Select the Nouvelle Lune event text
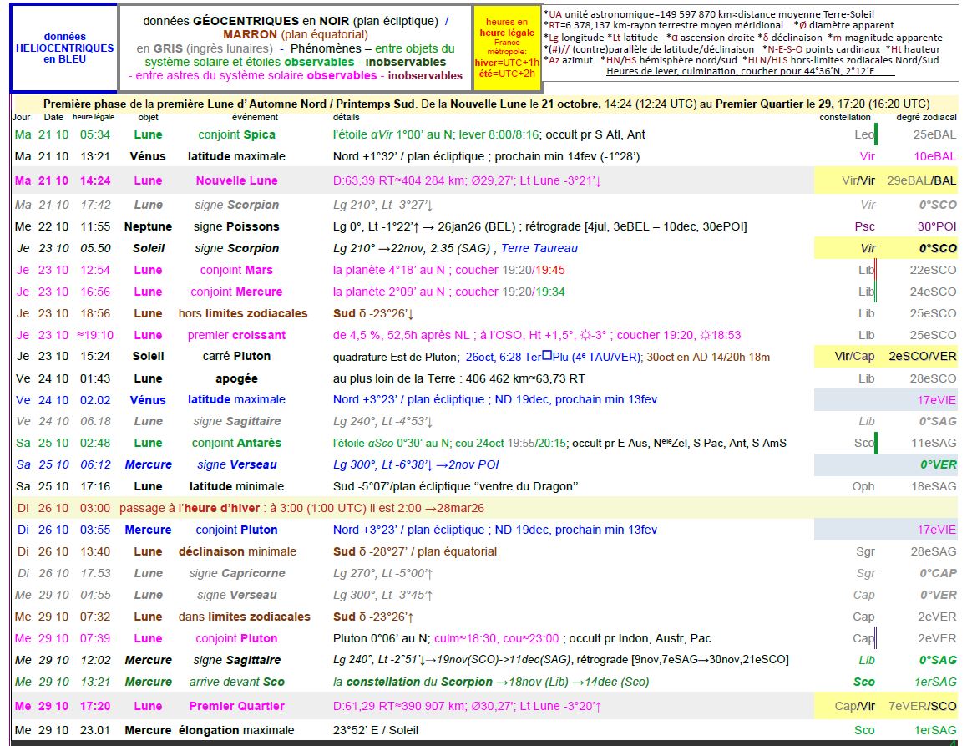The height and width of the screenshot is (746, 972). [236, 180]
